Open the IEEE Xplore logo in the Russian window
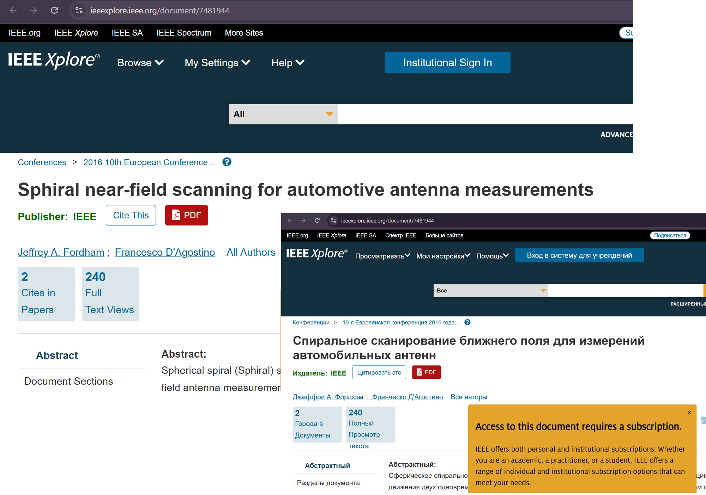 (x=316, y=253)
